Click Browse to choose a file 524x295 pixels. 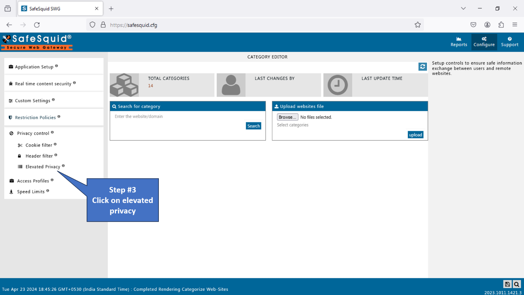(x=288, y=117)
